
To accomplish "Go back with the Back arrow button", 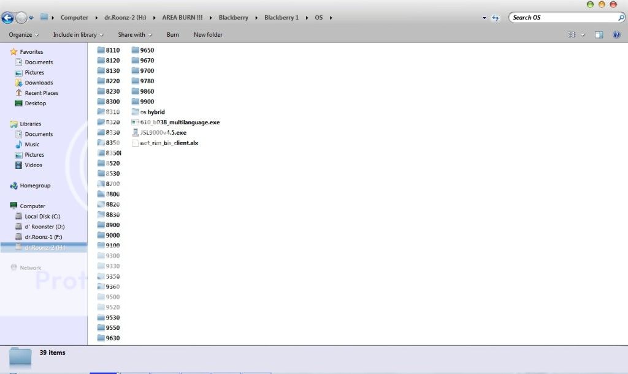I will (7, 18).
